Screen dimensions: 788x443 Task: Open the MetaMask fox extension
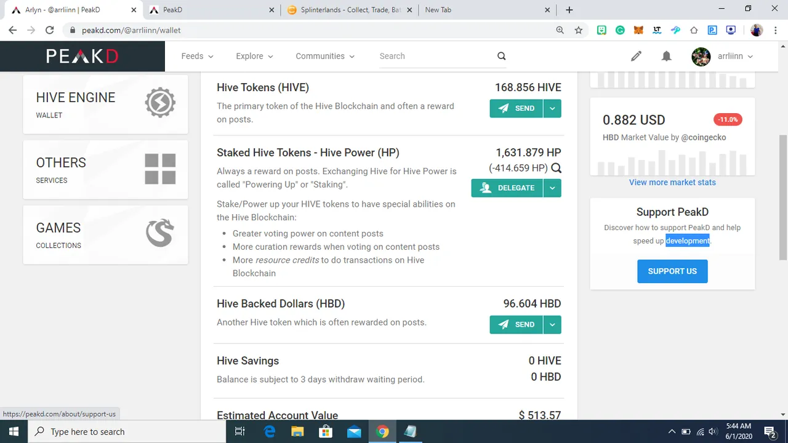638,30
